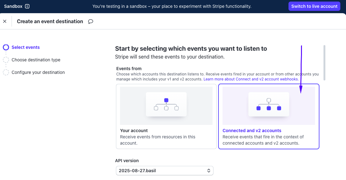Go to the Select events step
Image resolution: width=346 pixels, height=180 pixels.
click(x=26, y=47)
